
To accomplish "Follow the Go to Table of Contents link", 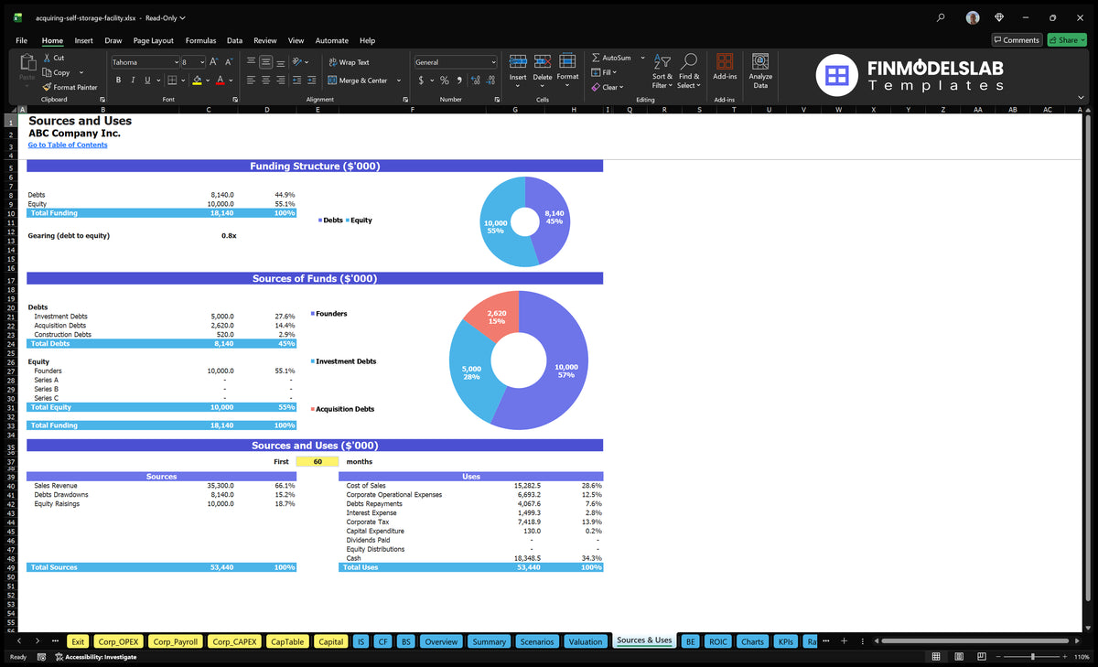I will (x=68, y=145).
